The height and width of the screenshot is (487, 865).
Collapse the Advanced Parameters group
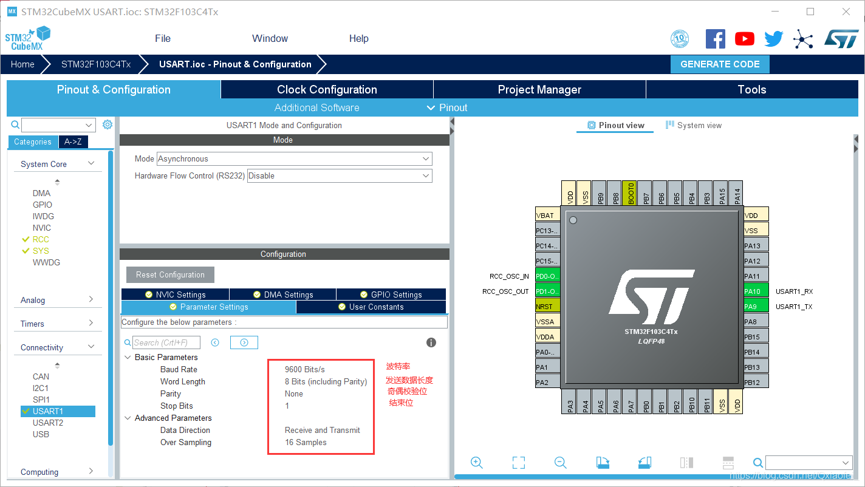tap(128, 418)
